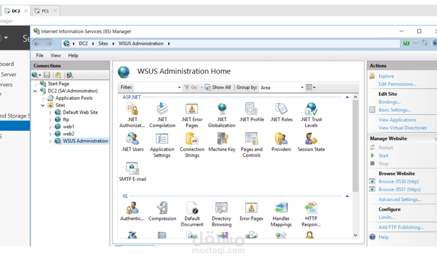437x260 pixels.
Task: Expand the ftp site node
Action: click(51, 120)
